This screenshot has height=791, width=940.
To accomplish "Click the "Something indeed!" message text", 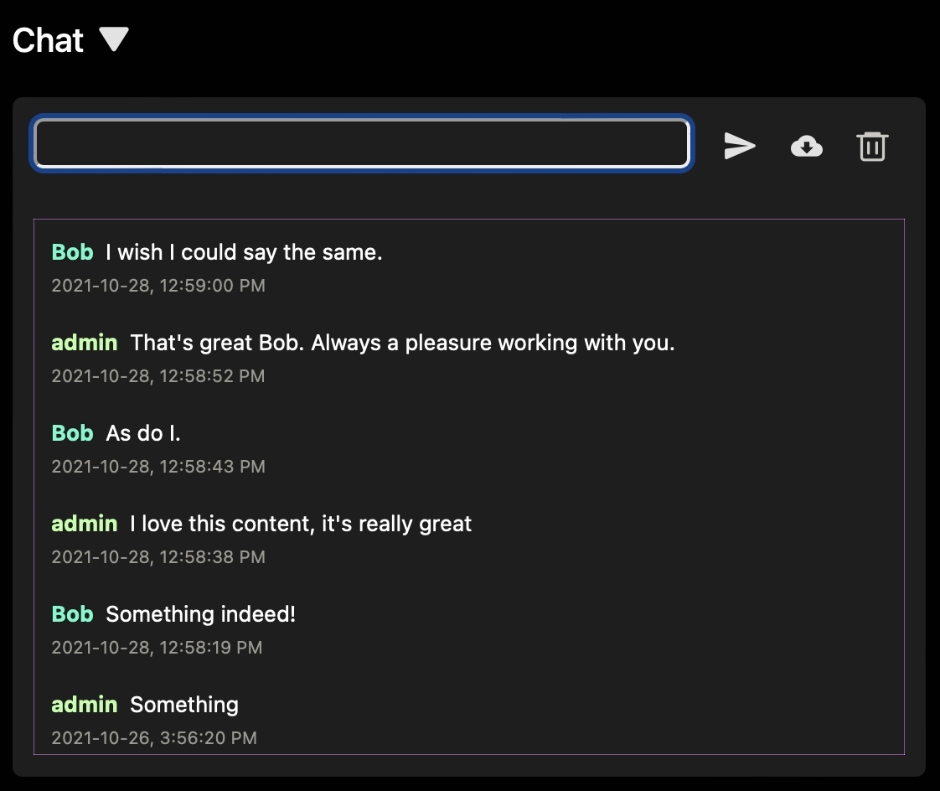I will coord(201,614).
